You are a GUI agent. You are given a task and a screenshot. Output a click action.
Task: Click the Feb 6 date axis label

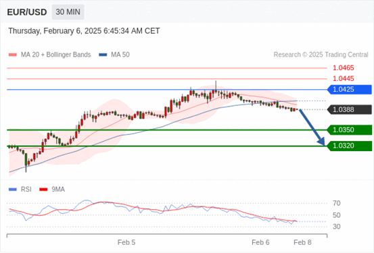click(260, 242)
